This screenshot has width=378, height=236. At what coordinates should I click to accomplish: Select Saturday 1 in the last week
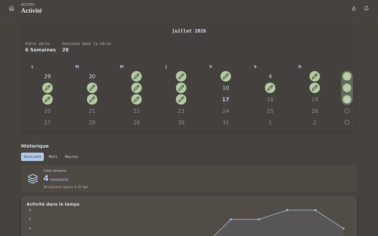(x=270, y=122)
